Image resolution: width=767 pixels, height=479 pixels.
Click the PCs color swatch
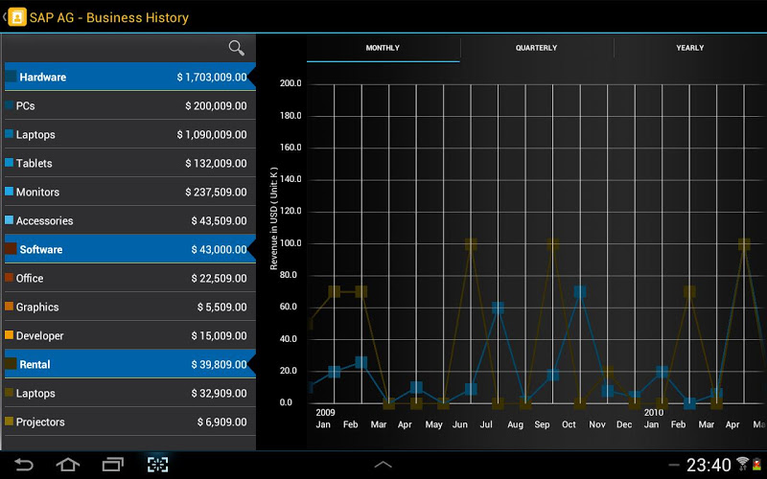[x=9, y=104]
